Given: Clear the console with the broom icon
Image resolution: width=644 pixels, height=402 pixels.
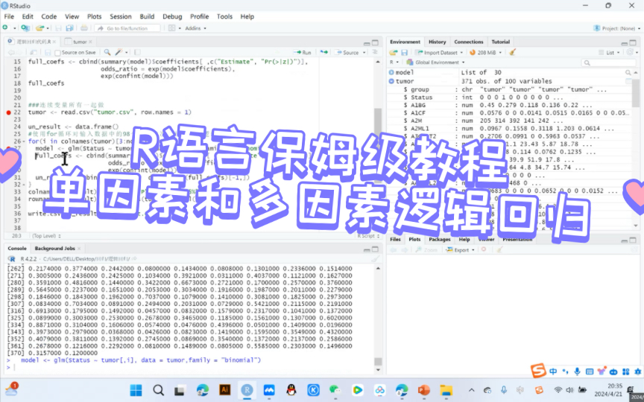Looking at the screenshot, I should tap(375, 259).
